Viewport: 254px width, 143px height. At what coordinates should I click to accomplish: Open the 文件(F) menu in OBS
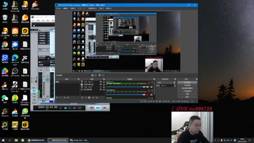[x=58, y=9]
